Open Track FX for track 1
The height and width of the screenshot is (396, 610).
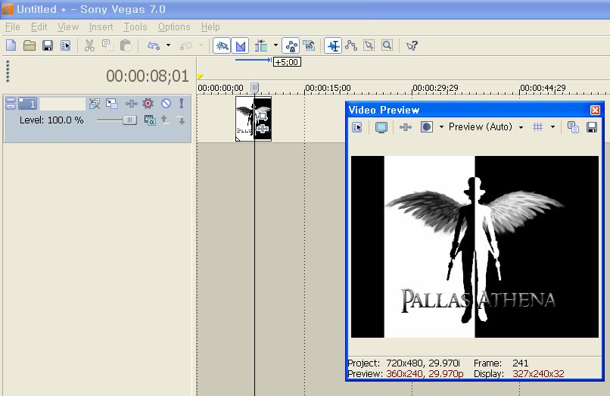[132, 104]
